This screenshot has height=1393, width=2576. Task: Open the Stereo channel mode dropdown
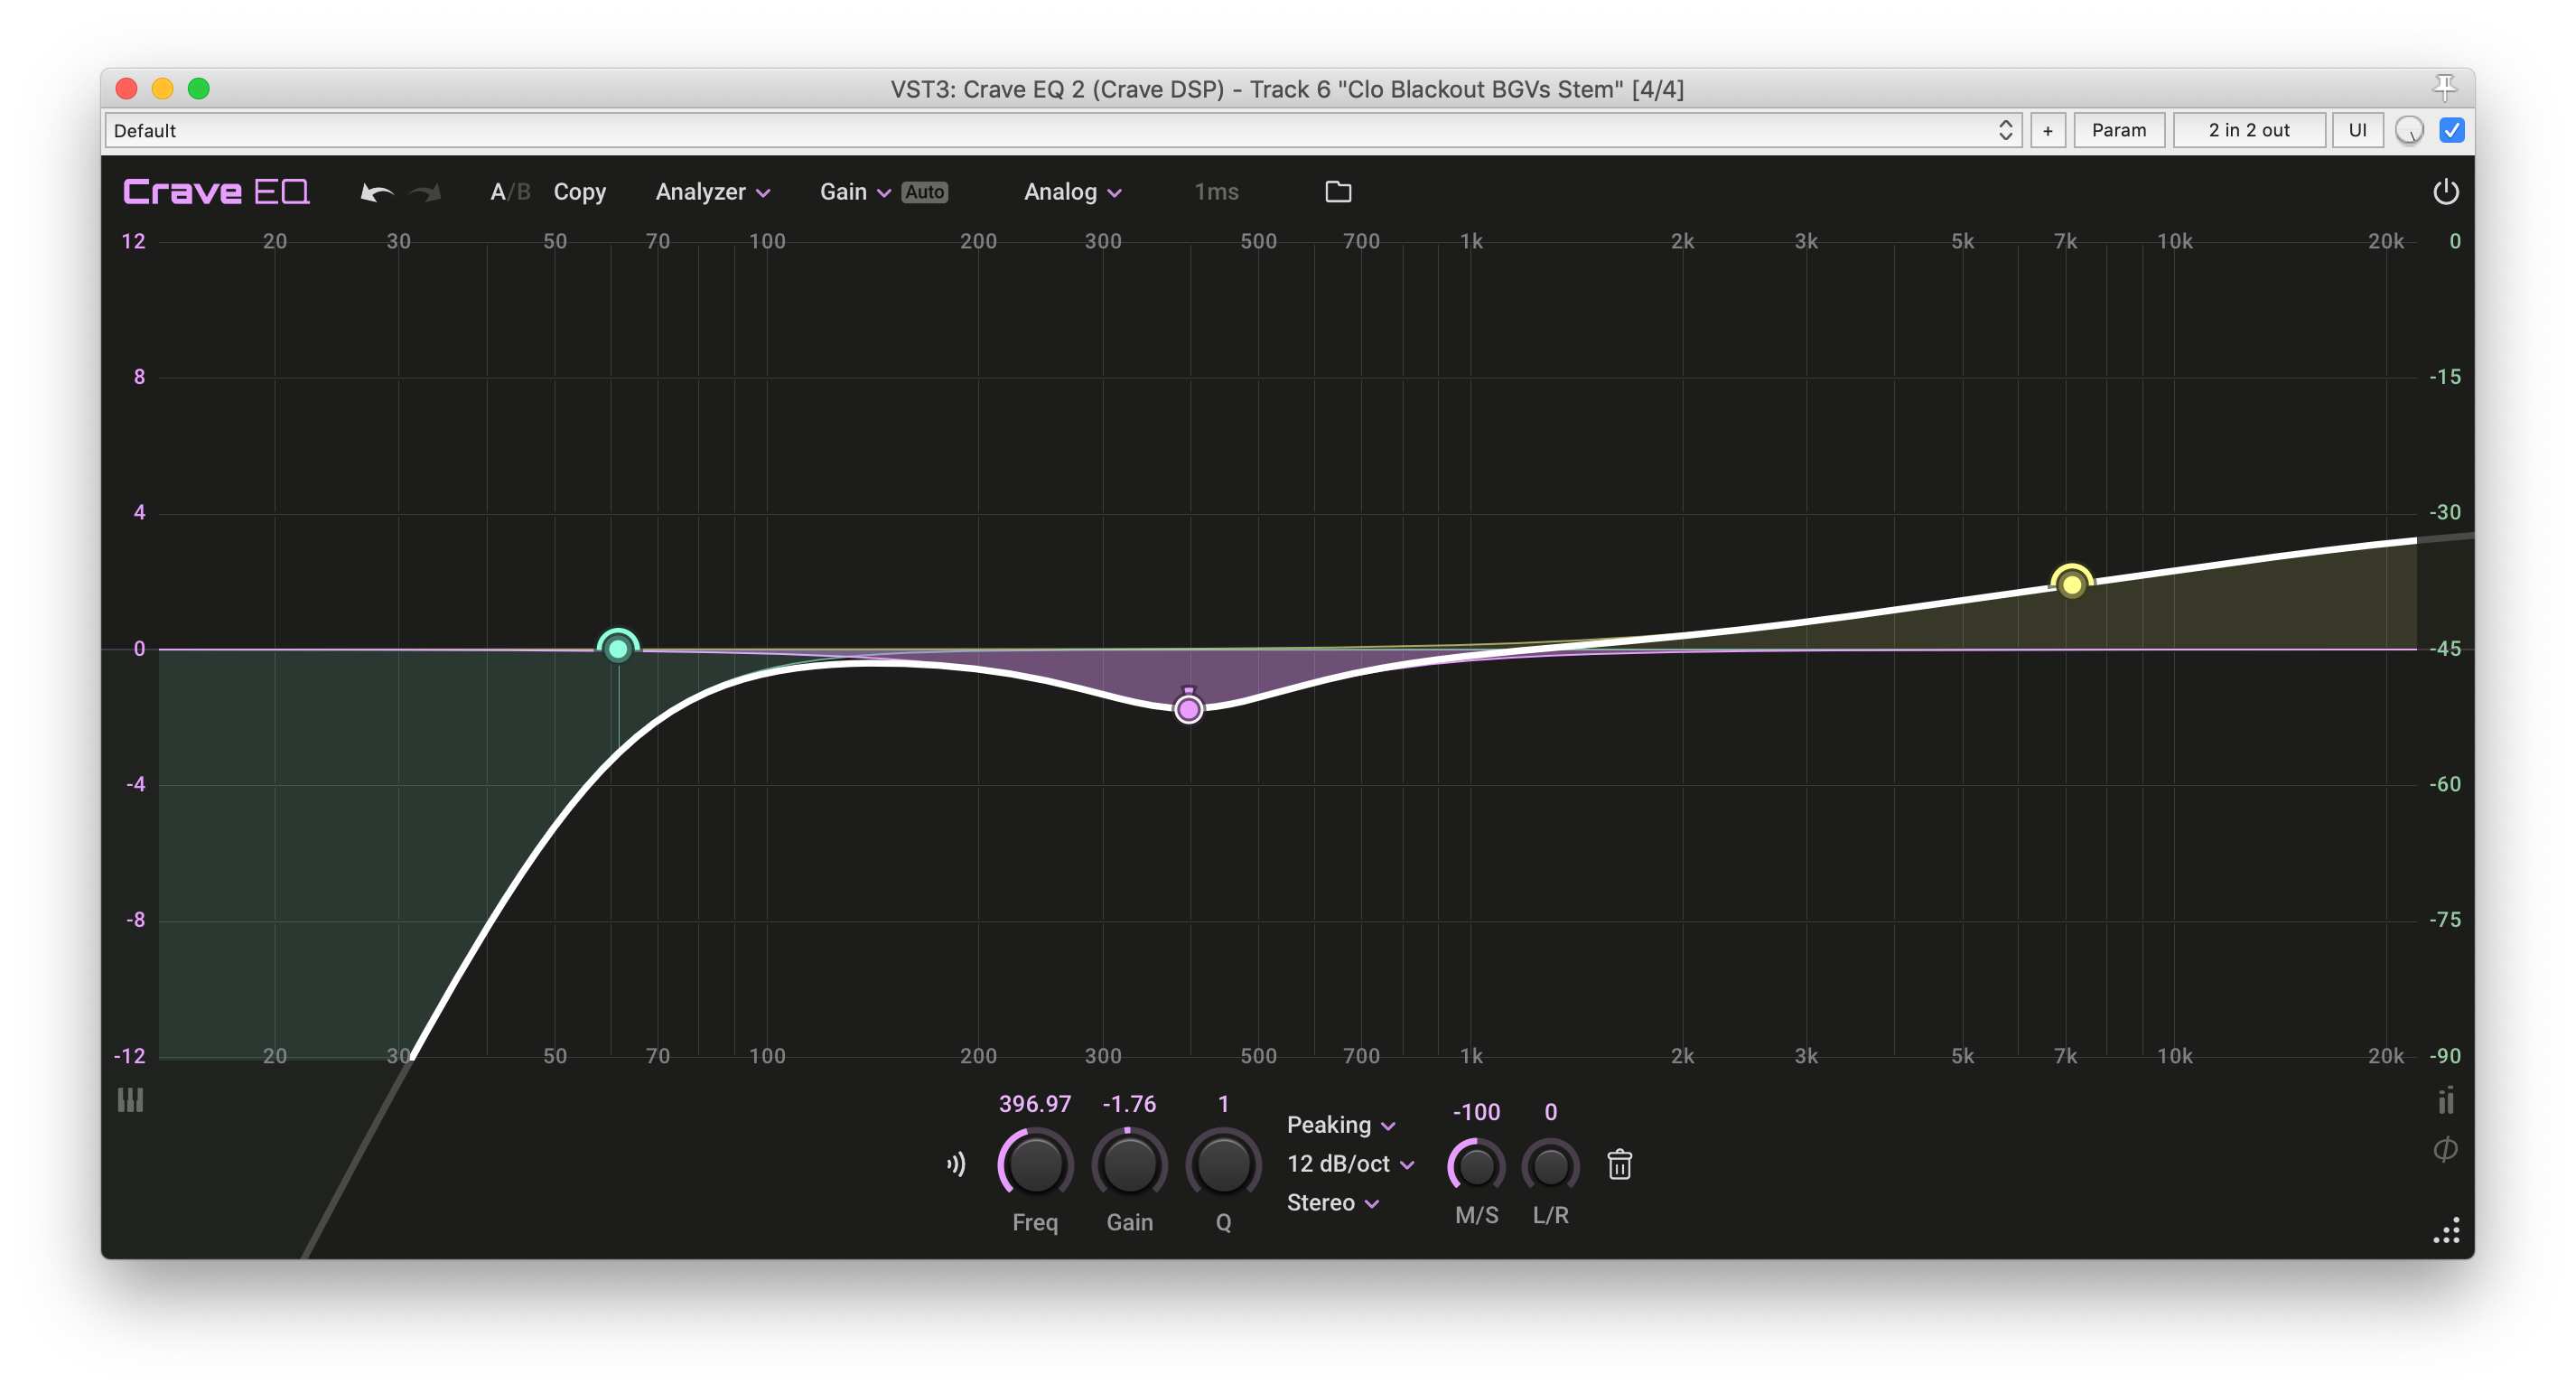click(x=1332, y=1203)
